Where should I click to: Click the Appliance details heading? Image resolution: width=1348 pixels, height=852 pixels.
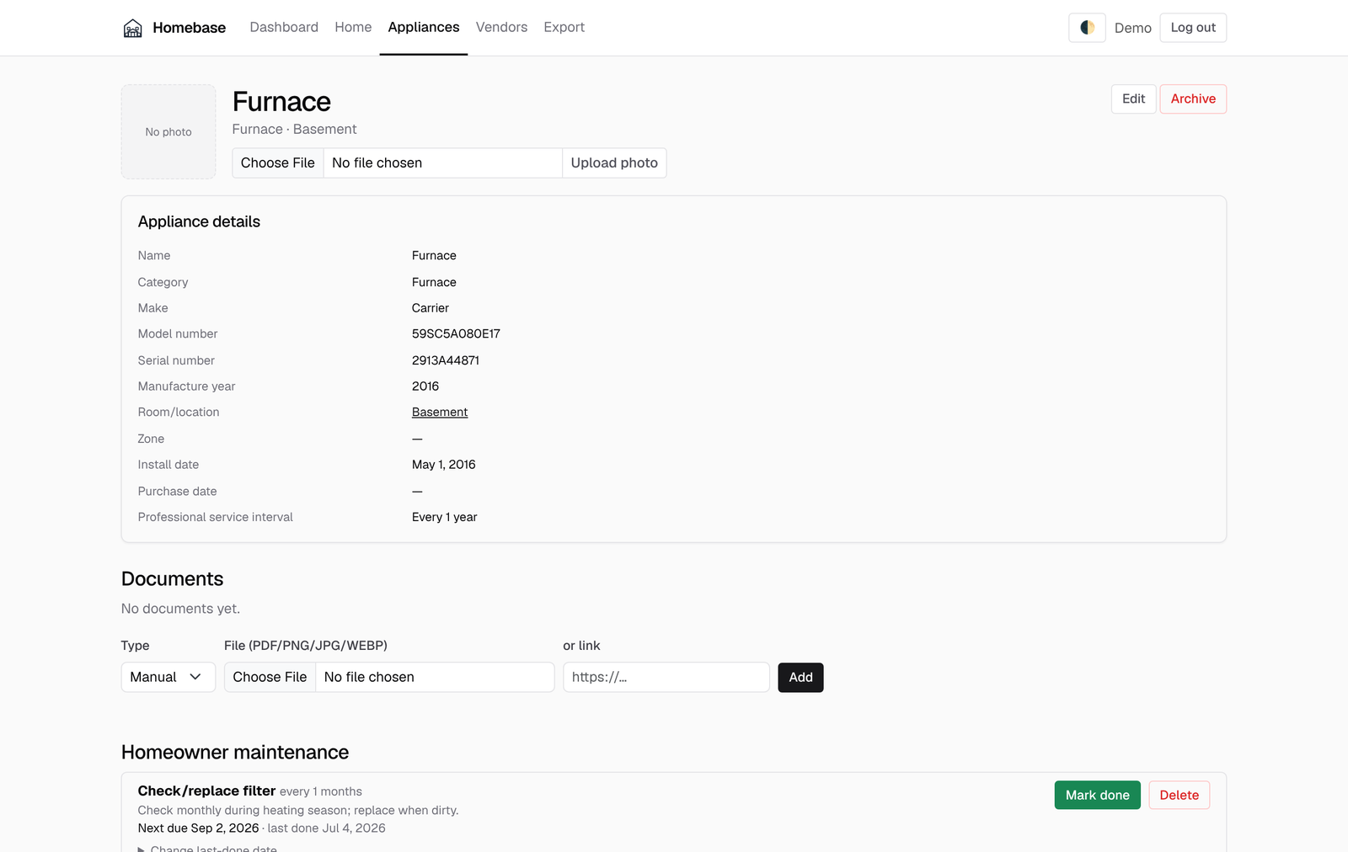[199, 221]
